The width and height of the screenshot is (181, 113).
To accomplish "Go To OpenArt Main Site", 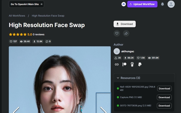I will [x=26, y=4].
